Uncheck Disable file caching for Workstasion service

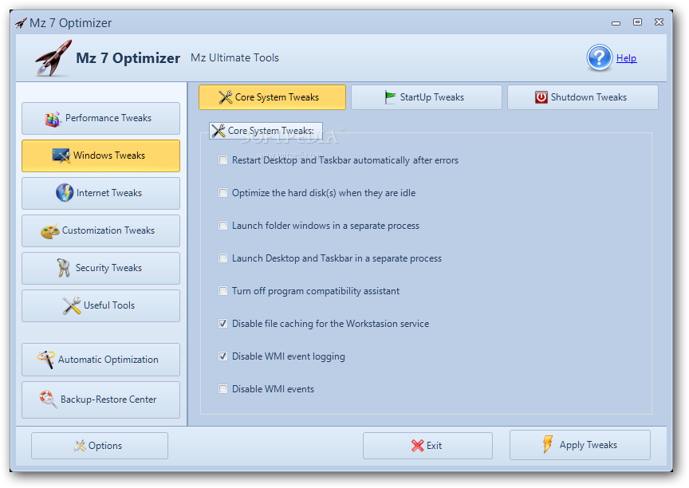tap(223, 324)
